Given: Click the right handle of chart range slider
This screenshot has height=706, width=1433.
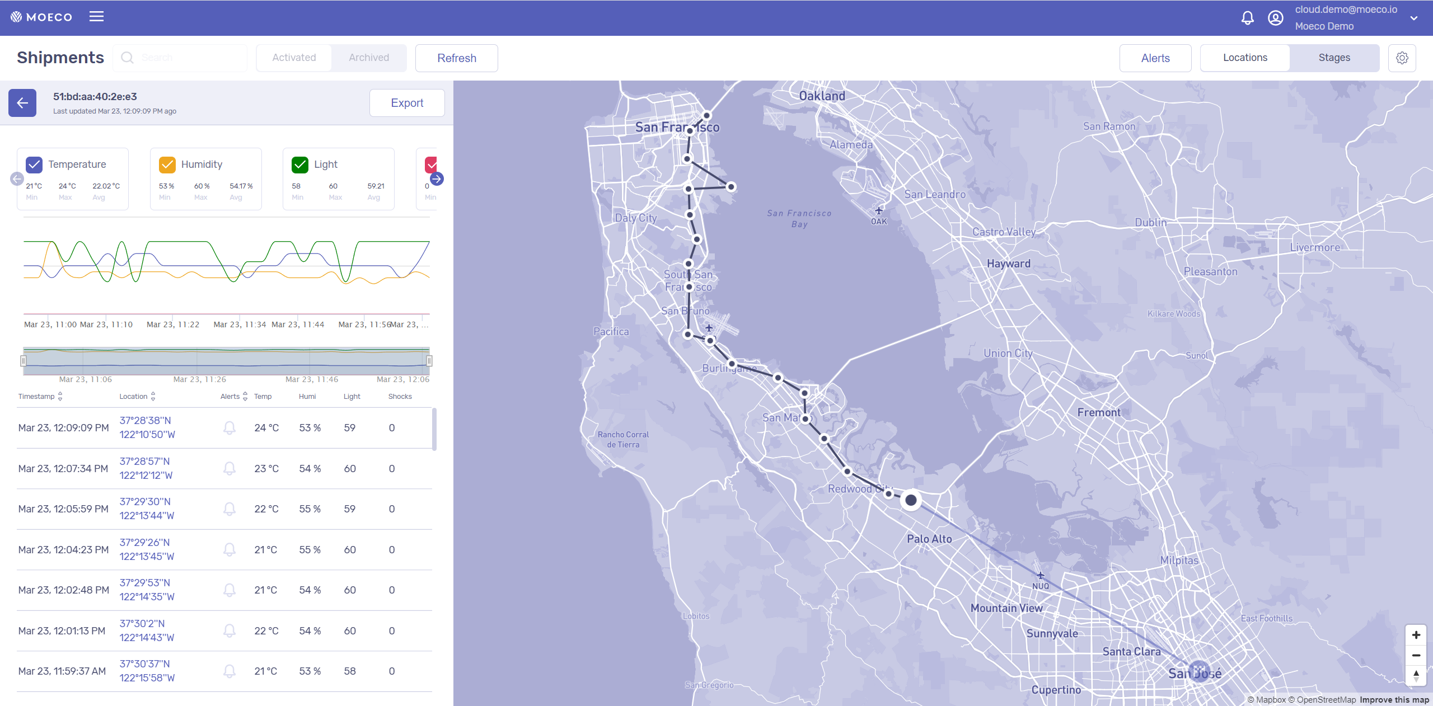Looking at the screenshot, I should 429,361.
